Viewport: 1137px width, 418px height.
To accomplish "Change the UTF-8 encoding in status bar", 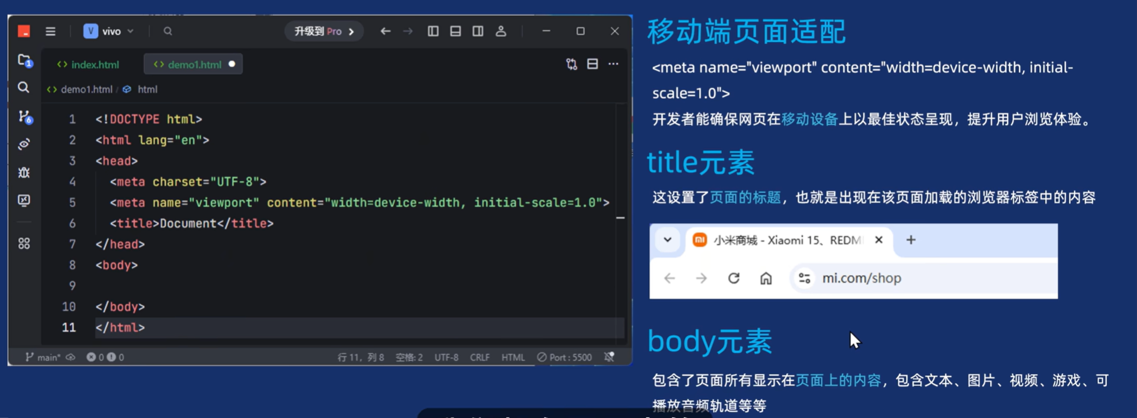I will click(x=446, y=357).
